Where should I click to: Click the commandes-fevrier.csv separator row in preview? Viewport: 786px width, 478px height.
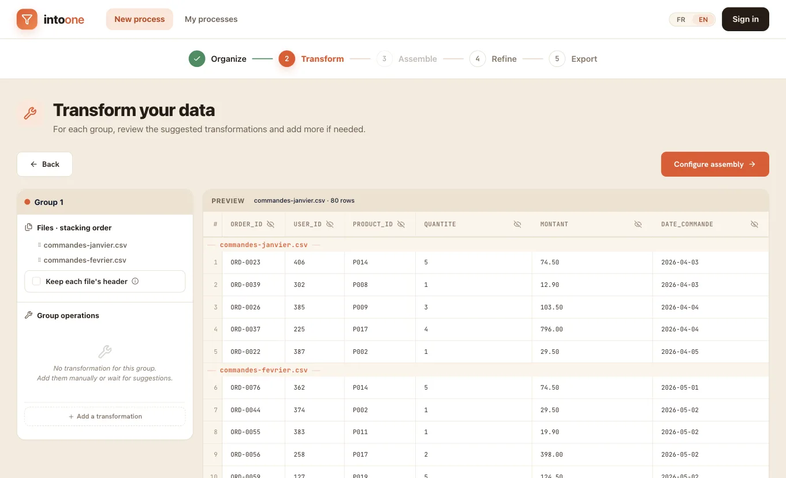(486, 370)
